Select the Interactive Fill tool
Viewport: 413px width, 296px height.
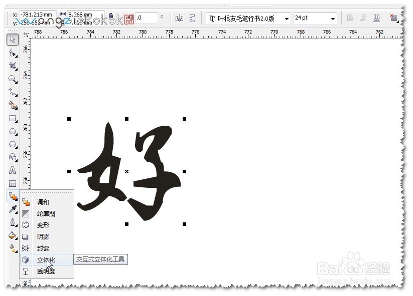[x=13, y=247]
